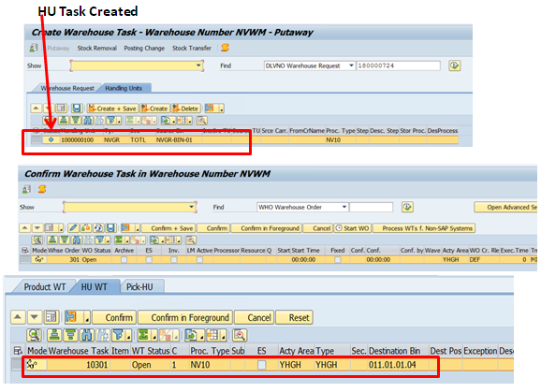Image resolution: width=541 pixels, height=392 pixels.
Task: Click Confirm button in HU WT toolbar
Action: coord(114,317)
